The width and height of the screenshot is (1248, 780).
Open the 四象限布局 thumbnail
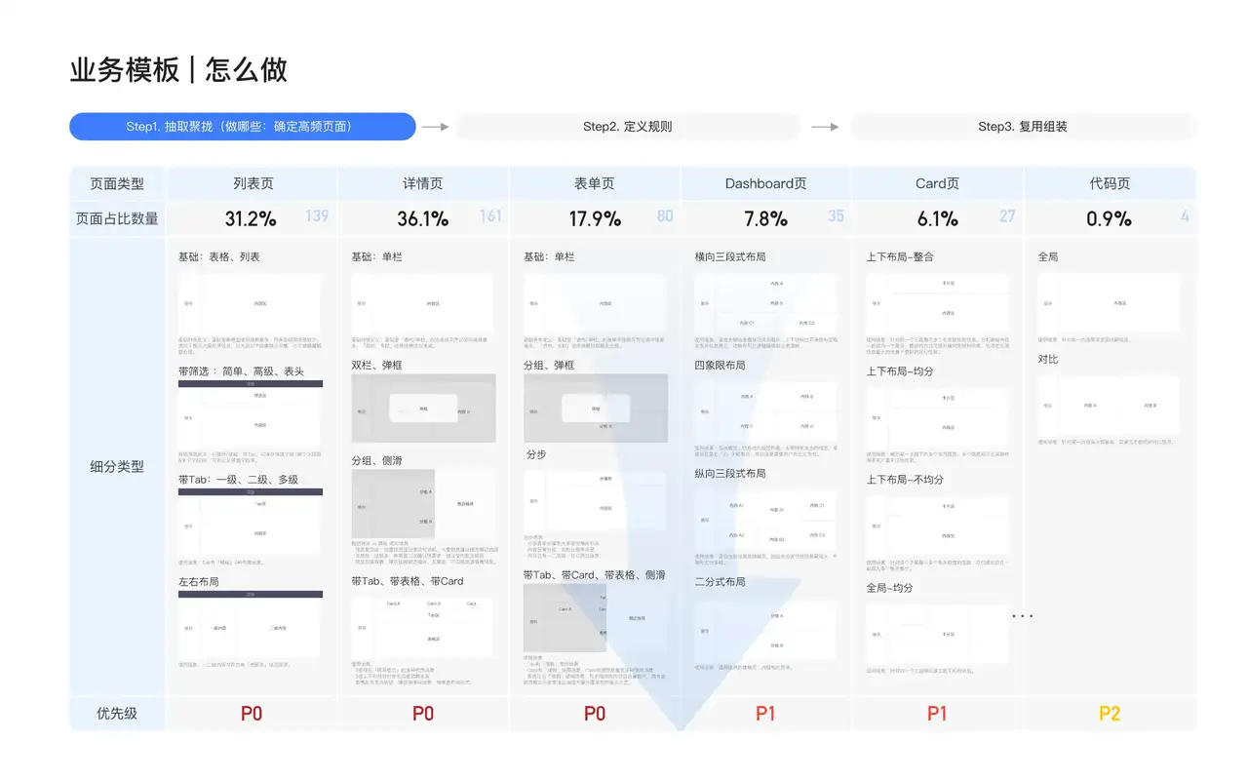pyautogui.click(x=766, y=410)
